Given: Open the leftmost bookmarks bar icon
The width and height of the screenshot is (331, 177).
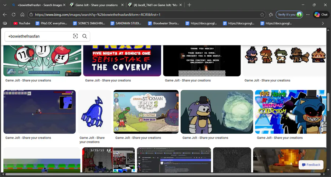Looking at the screenshot, I should click(x=5, y=24).
